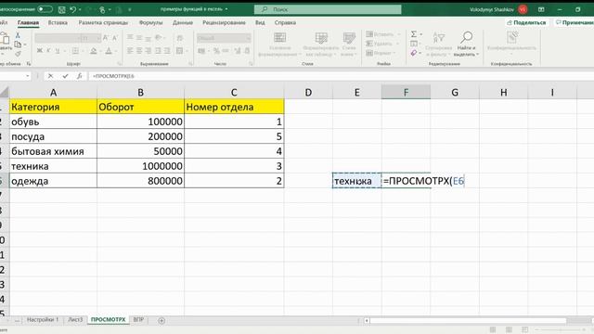
Task: Click the Поделиться share button
Action: tap(526, 22)
